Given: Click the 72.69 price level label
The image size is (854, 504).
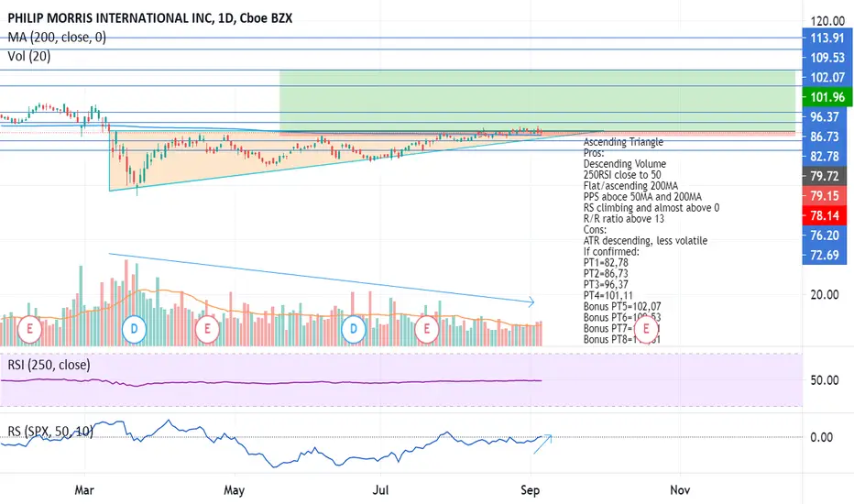Looking at the screenshot, I should [825, 255].
